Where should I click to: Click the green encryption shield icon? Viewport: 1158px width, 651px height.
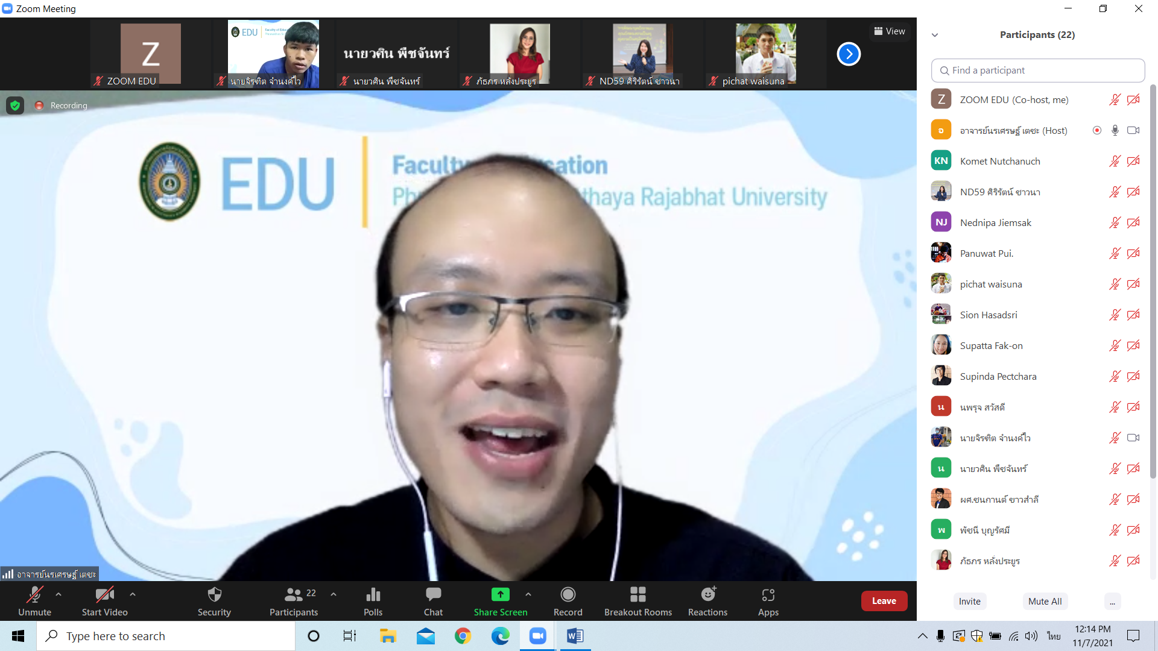[x=15, y=105]
